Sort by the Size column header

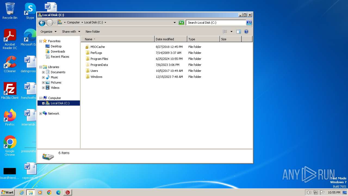point(231,39)
